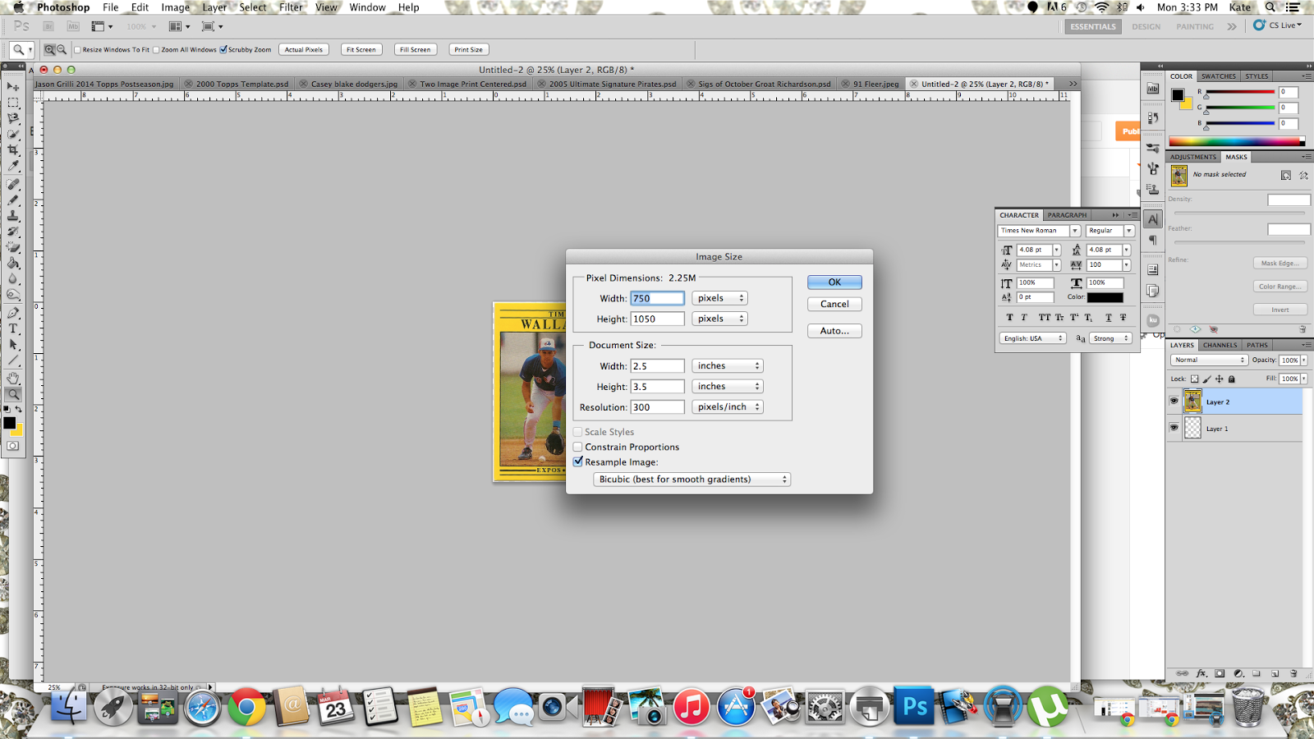Open Google Chrome from the Dock

tap(246, 706)
